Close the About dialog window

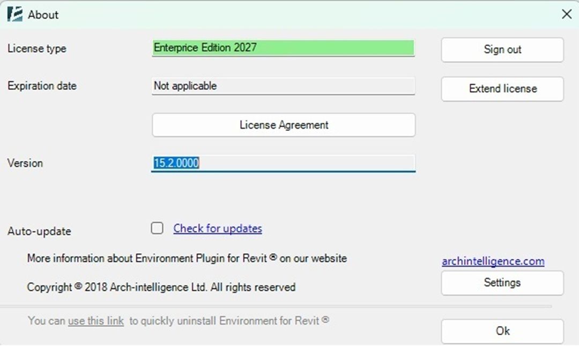(567, 14)
